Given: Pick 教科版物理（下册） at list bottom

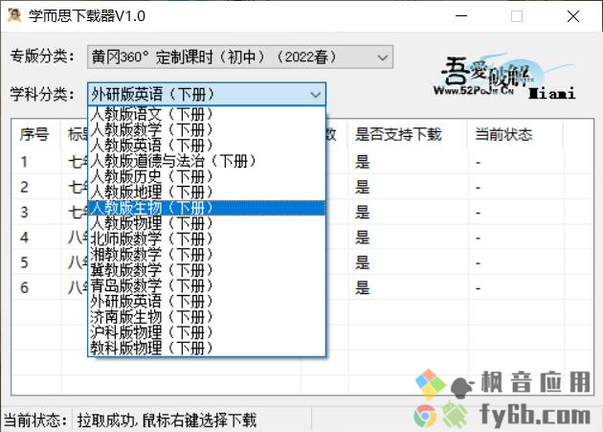Looking at the screenshot, I should [207, 349].
